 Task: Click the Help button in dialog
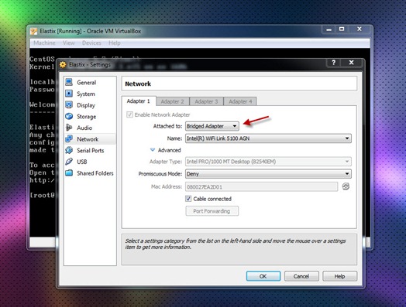pos(339,276)
